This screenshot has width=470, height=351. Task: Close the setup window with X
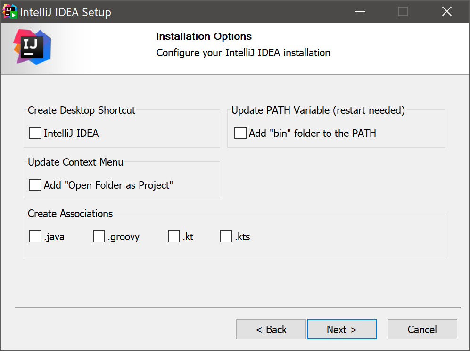446,12
